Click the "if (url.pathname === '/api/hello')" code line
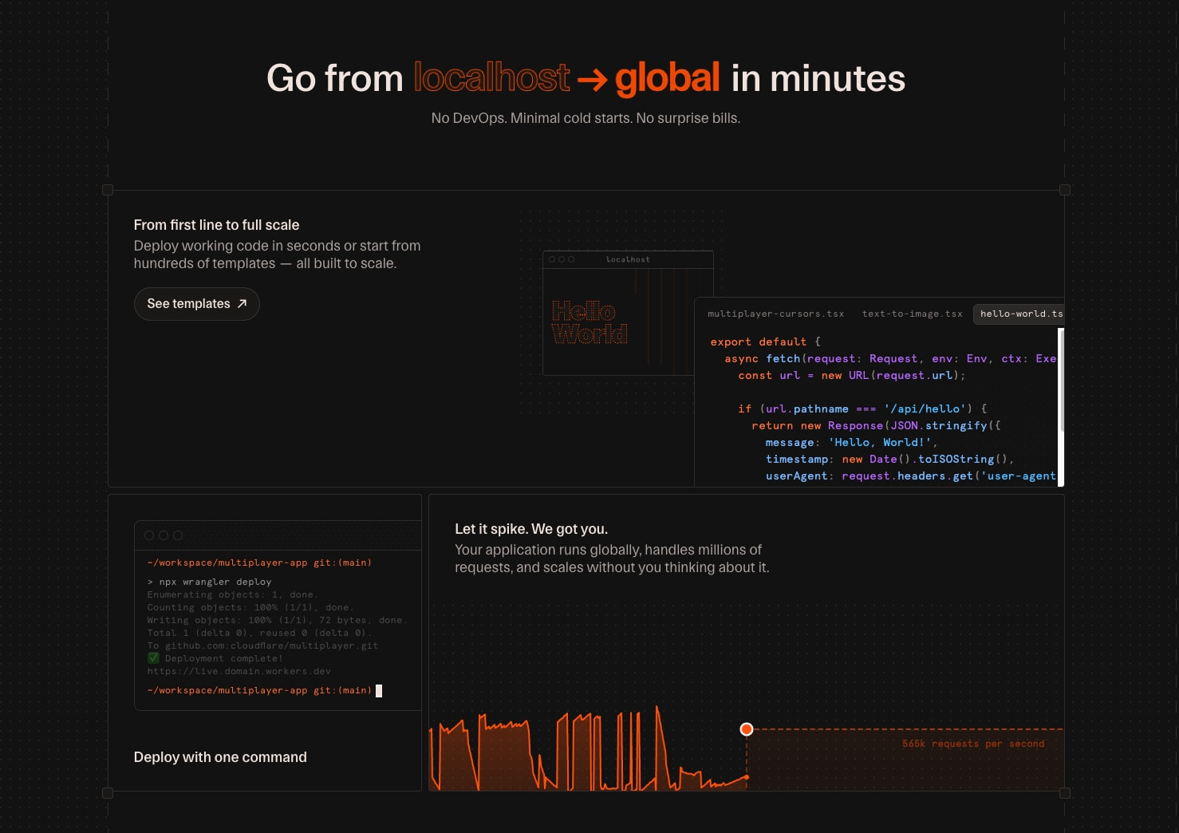This screenshot has height=833, width=1179. pyautogui.click(x=862, y=409)
